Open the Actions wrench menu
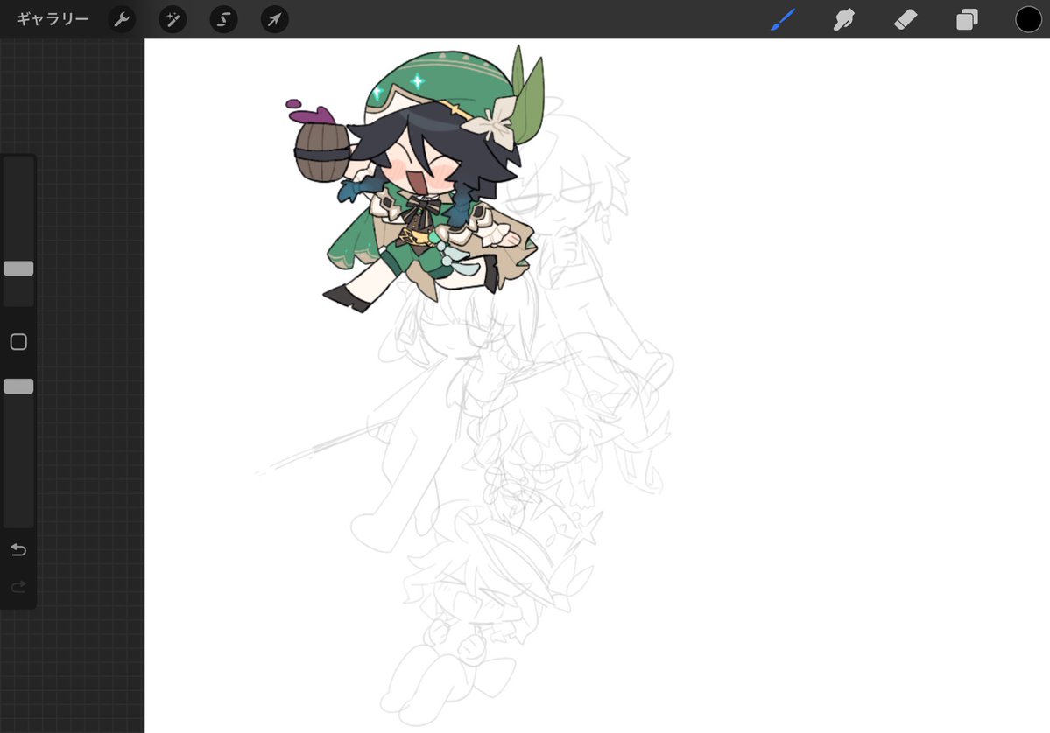The height and width of the screenshot is (733, 1050). point(122,19)
